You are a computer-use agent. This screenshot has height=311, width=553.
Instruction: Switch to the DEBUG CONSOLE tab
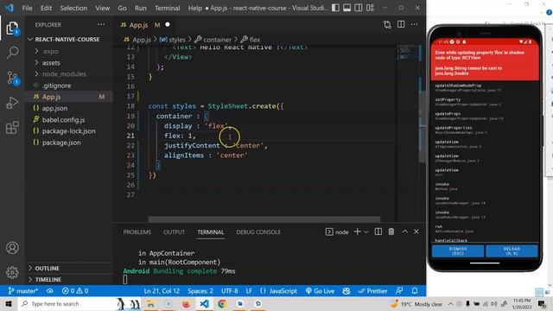coord(258,232)
